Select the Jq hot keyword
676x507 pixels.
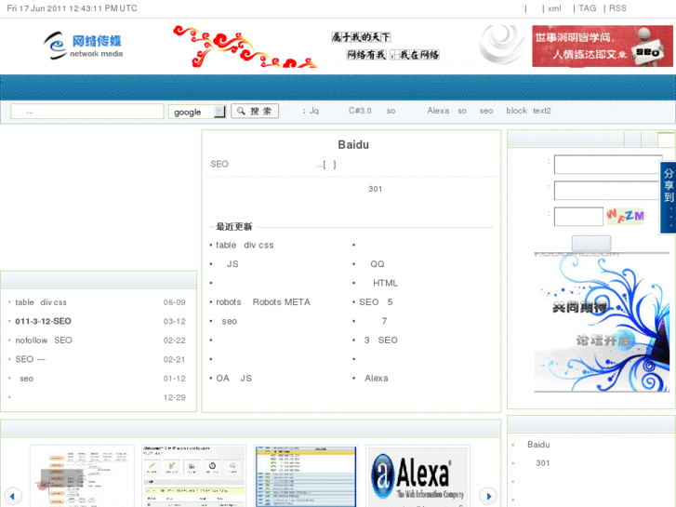(314, 111)
